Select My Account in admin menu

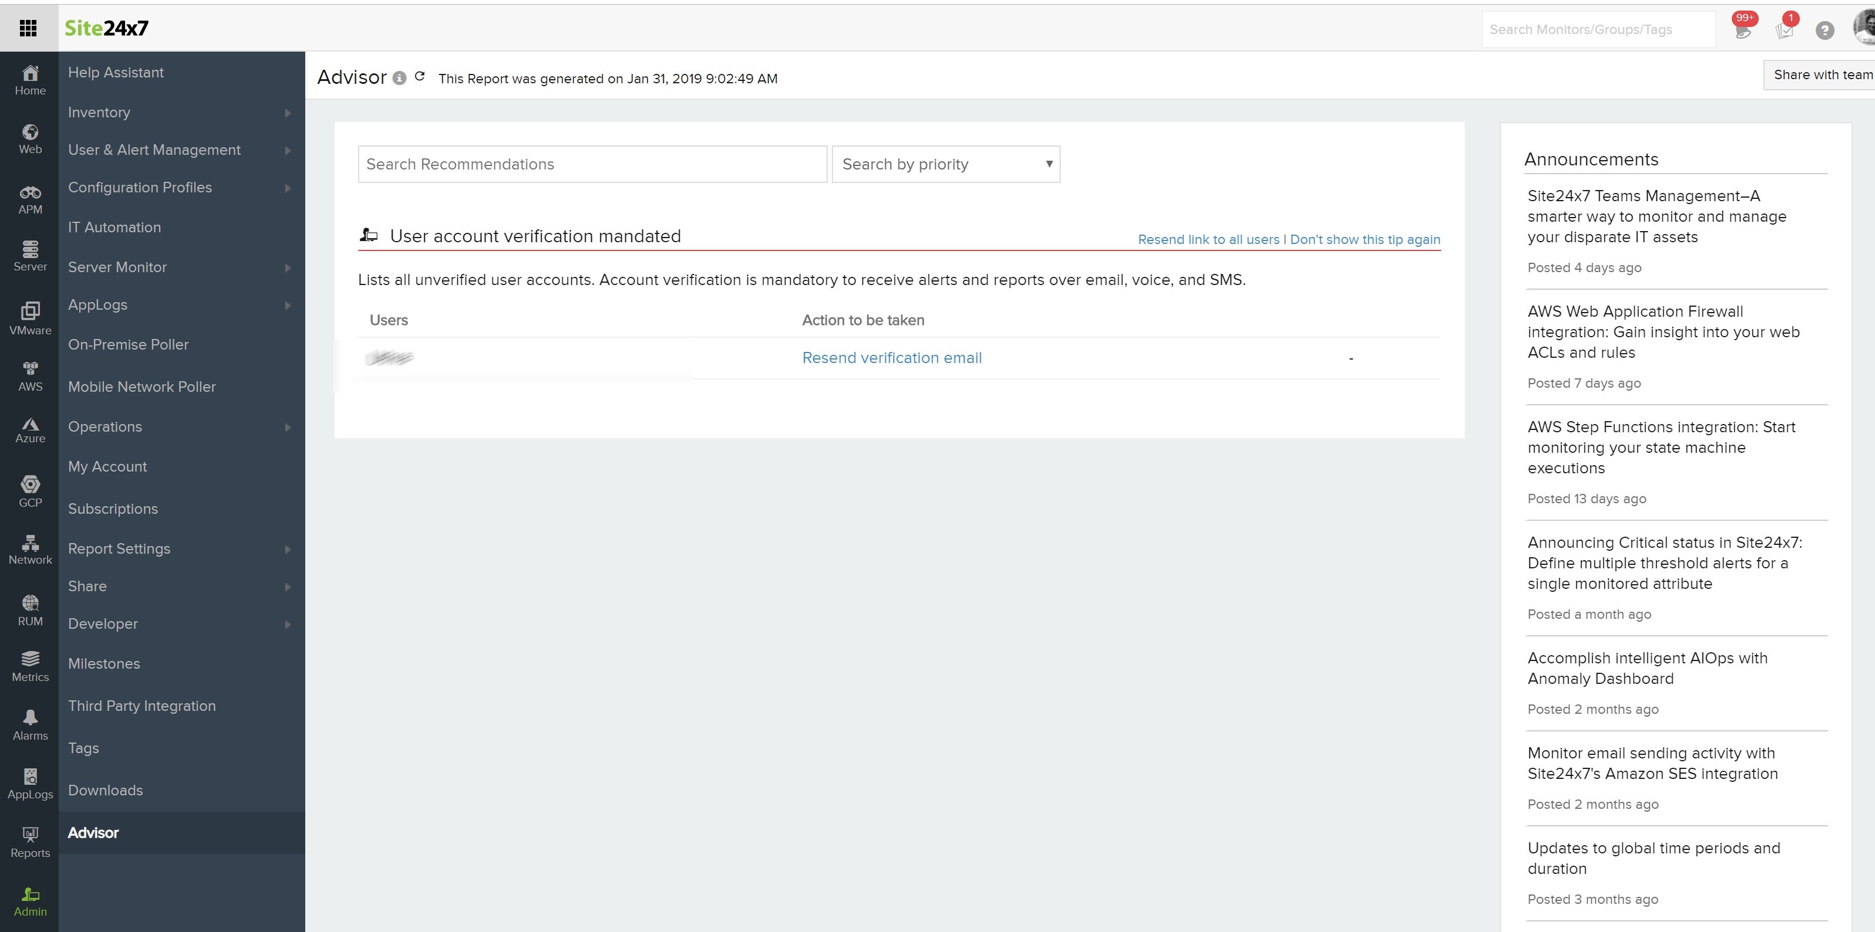(108, 467)
